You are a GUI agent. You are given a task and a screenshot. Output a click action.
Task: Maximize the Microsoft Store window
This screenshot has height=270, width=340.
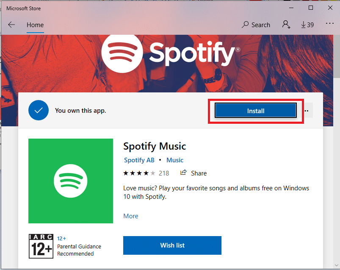pos(310,8)
